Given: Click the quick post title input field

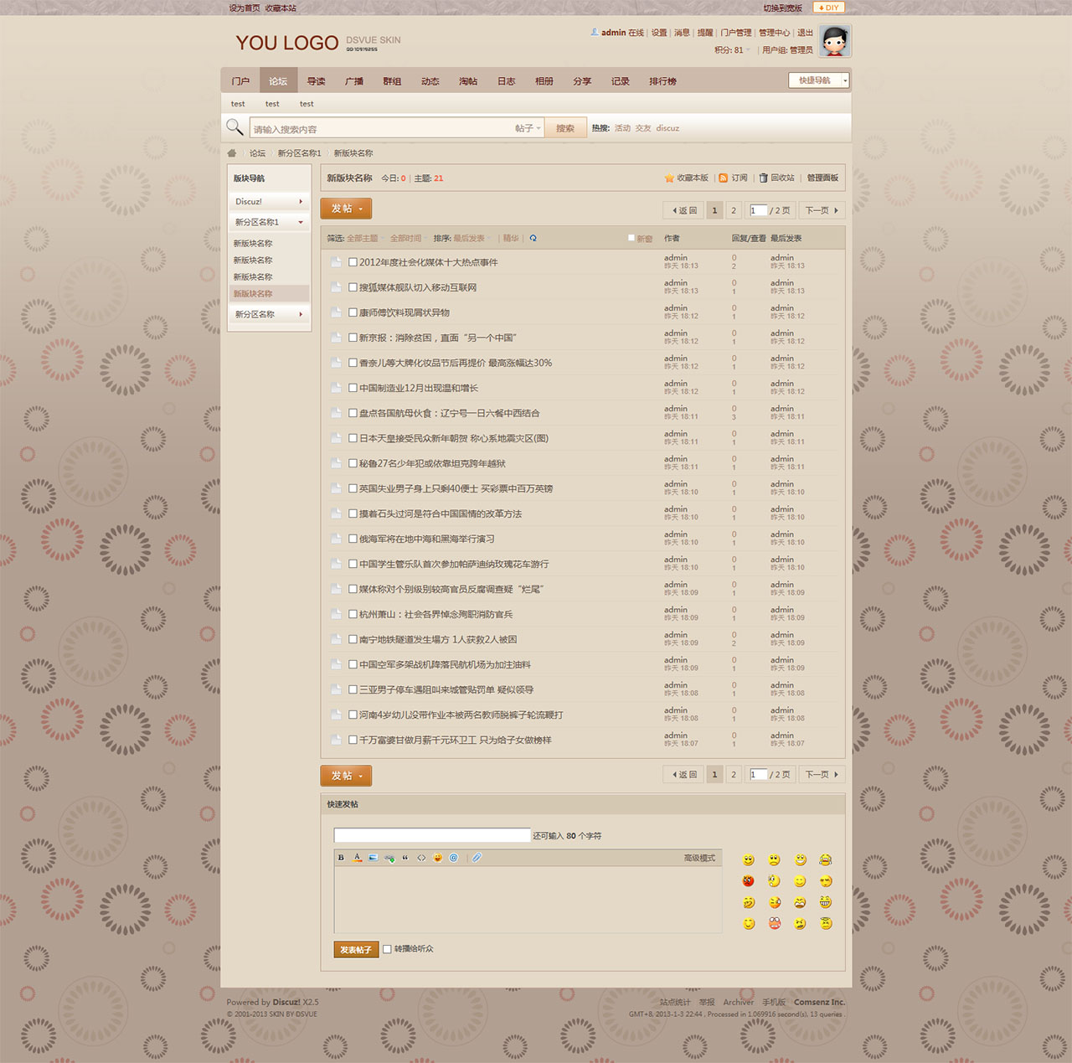Looking at the screenshot, I should pyautogui.click(x=432, y=835).
